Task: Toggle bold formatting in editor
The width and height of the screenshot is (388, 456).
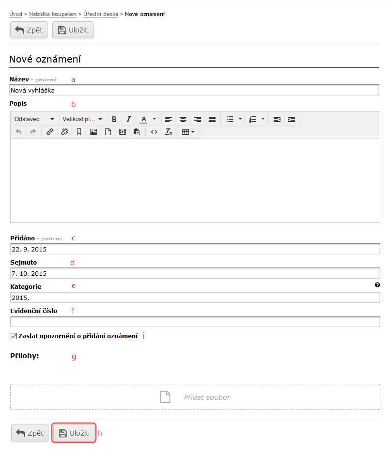Action: (x=114, y=119)
